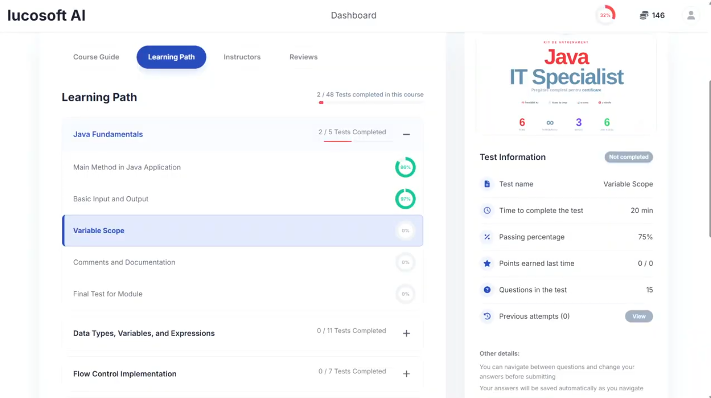Image resolution: width=711 pixels, height=398 pixels.
Task: Click the coins icon beside the 146 count
Action: tap(644, 15)
